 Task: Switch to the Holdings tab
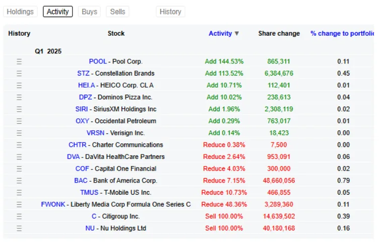20,12
